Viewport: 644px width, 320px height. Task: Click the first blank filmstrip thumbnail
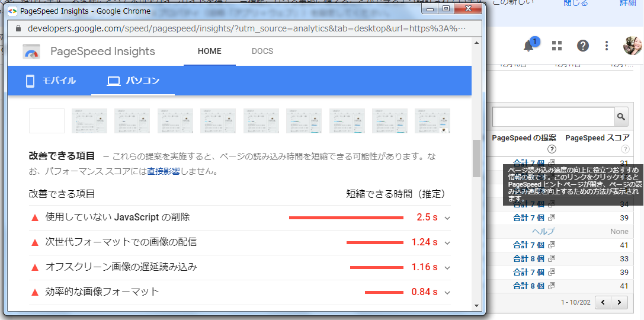[47, 121]
